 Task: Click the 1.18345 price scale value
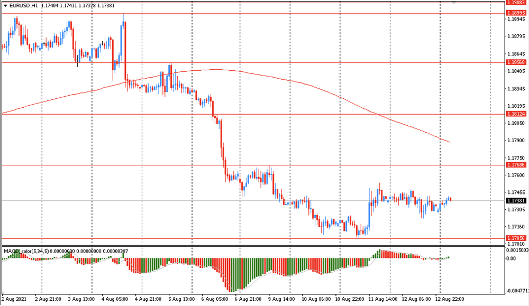516,89
